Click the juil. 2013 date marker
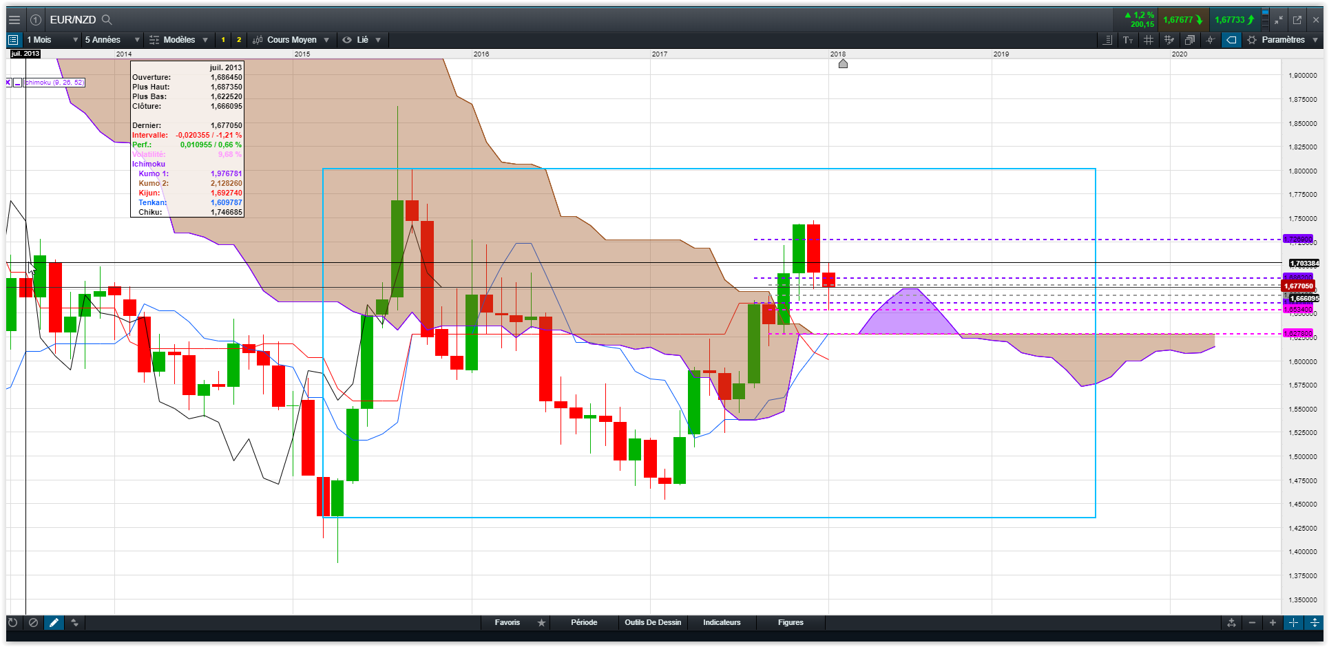This screenshot has width=1329, height=647. pyautogui.click(x=25, y=54)
